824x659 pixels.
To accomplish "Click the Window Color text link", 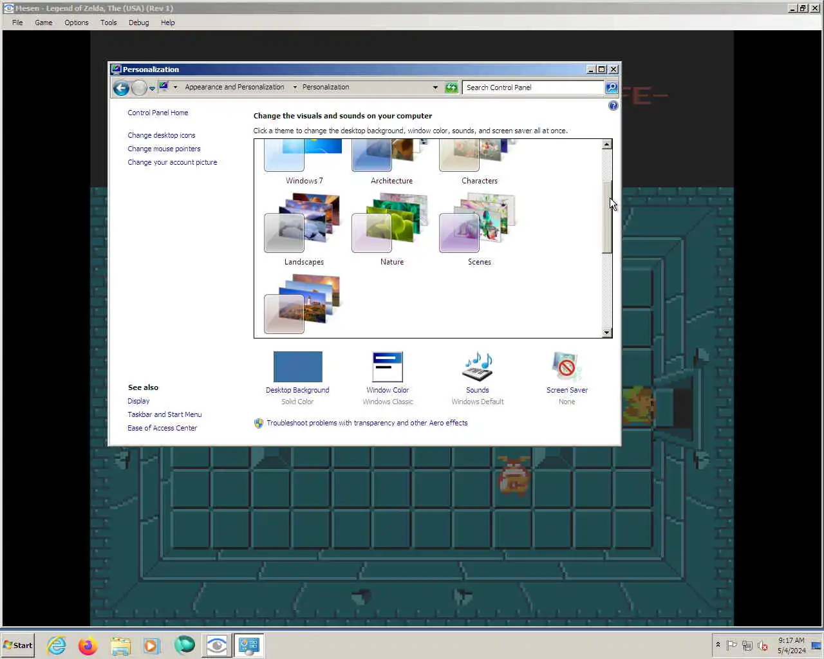I will [x=388, y=390].
